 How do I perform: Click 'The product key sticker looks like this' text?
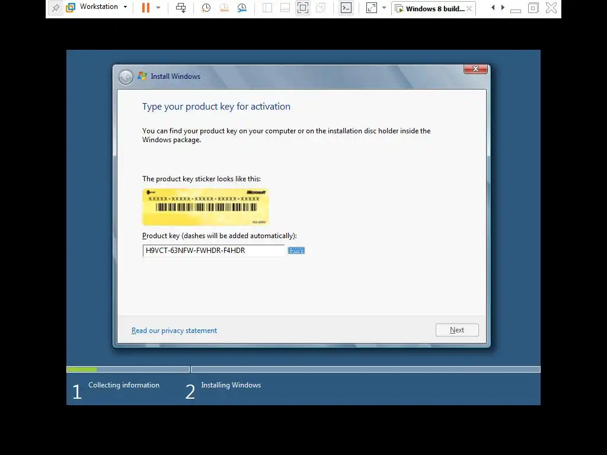[x=202, y=179]
